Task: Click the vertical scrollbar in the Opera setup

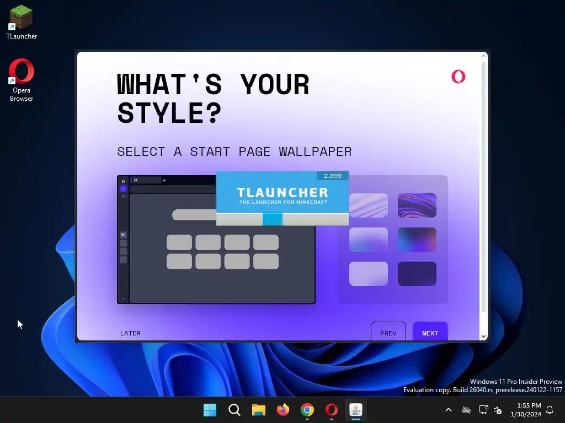Action: coord(483,187)
